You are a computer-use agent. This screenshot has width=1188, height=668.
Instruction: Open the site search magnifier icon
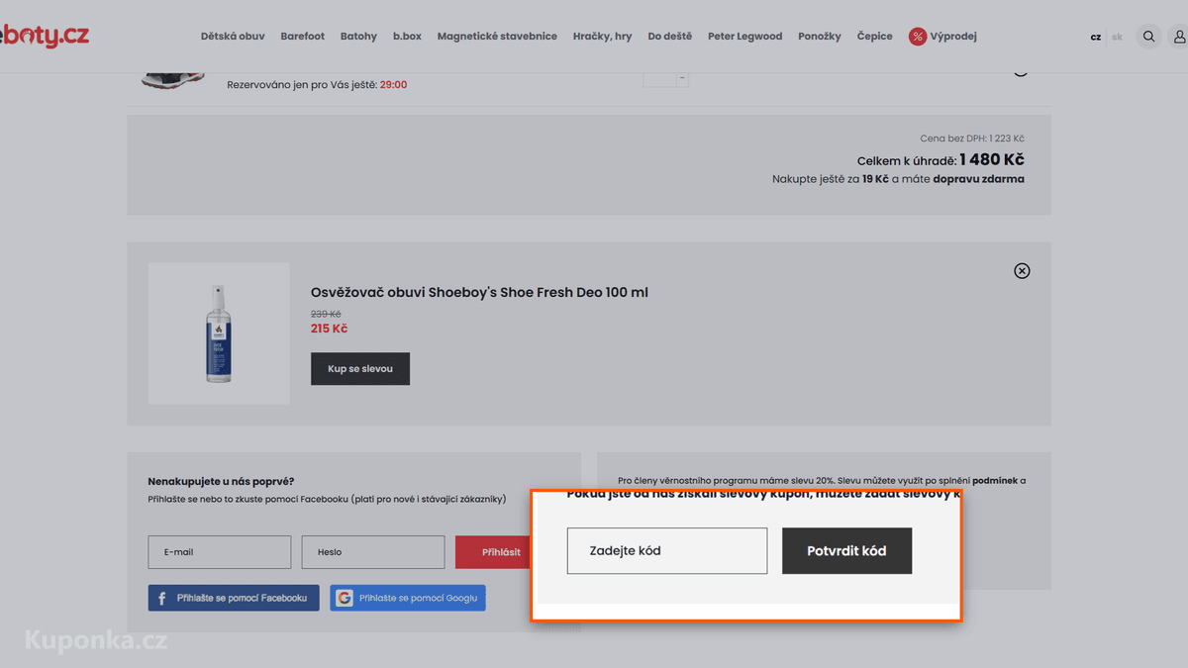(x=1148, y=37)
